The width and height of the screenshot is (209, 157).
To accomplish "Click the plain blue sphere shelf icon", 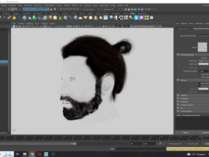I will (x=75, y=18).
